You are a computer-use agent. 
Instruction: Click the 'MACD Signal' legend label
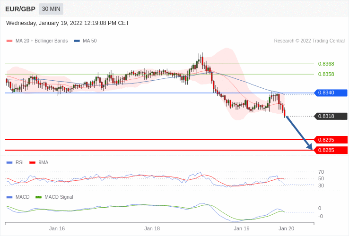pyautogui.click(x=59, y=197)
